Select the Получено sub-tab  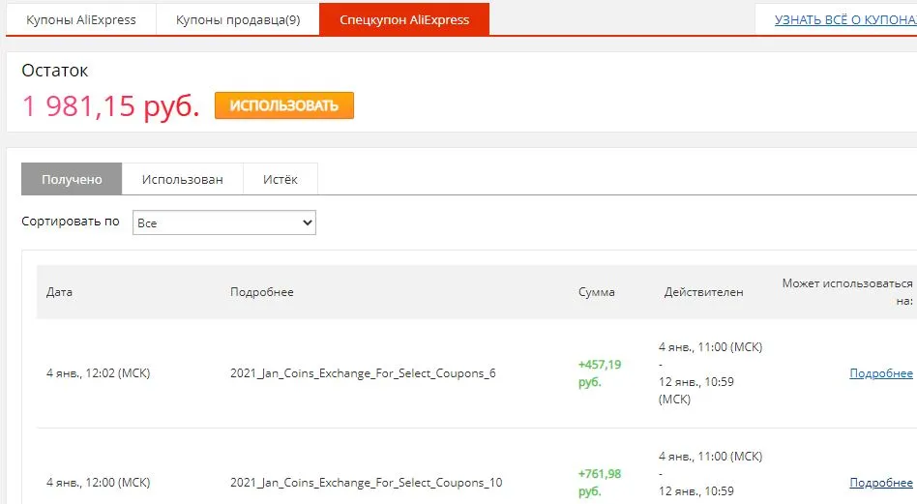coord(72,179)
